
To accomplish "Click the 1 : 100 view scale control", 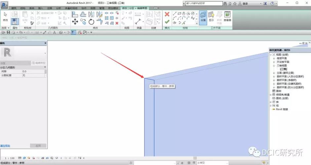I will [10, 158].
